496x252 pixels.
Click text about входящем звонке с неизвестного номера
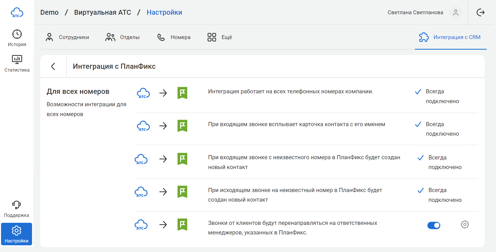tap(304, 162)
